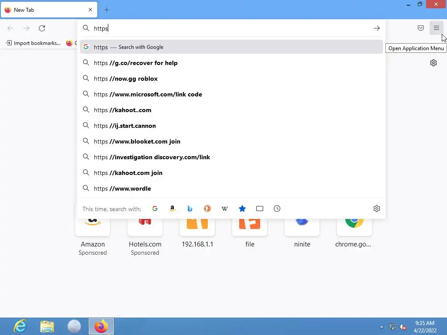This screenshot has width=447, height=335.
Task: Click Import bookmarks in bookmarks toolbar
Action: click(x=33, y=43)
